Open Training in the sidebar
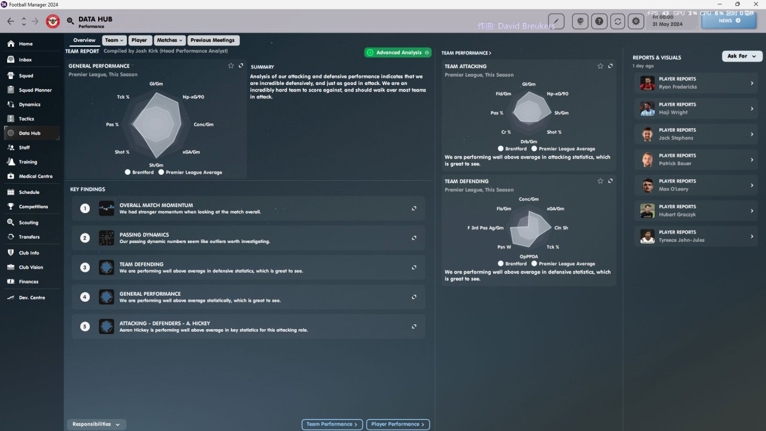766x431 pixels. 32,162
